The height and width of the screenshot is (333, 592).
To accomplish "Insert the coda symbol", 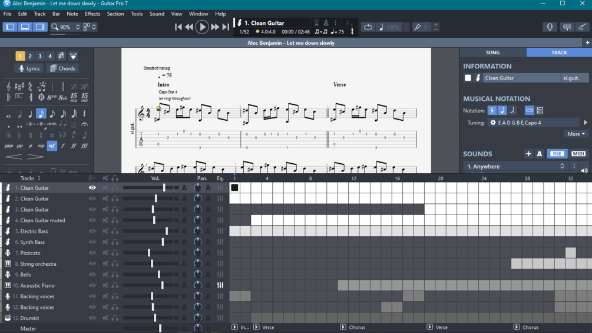I will click(41, 97).
